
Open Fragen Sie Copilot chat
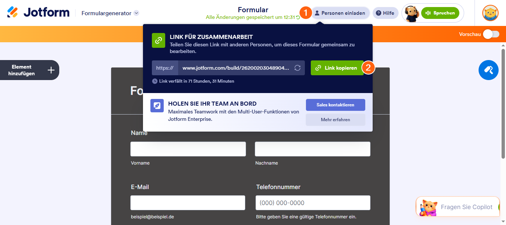click(x=458, y=207)
